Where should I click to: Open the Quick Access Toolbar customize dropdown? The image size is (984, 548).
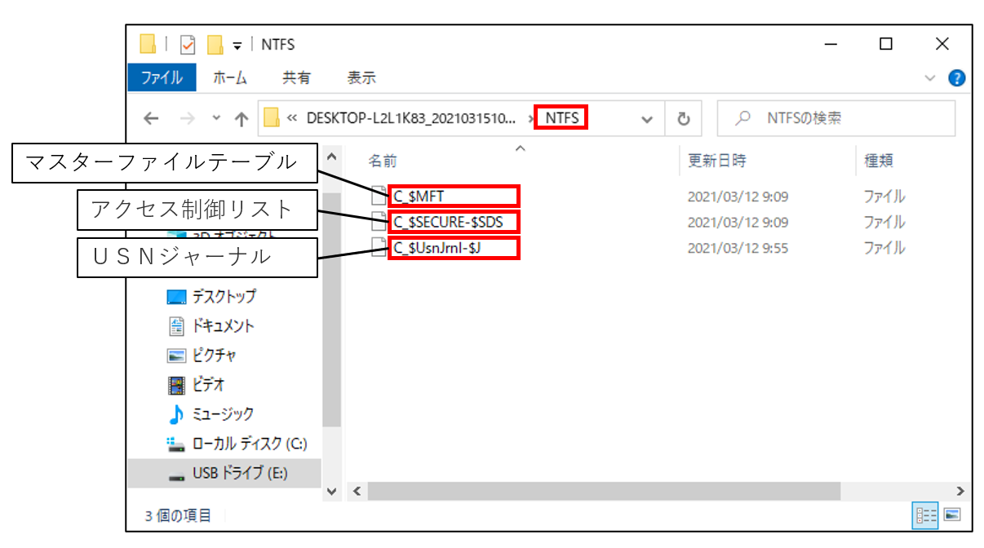[237, 46]
